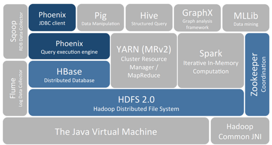Screen dimensions: 272x145
Task: Click the Spark In-Memory Computation block
Action: [x=211, y=60]
